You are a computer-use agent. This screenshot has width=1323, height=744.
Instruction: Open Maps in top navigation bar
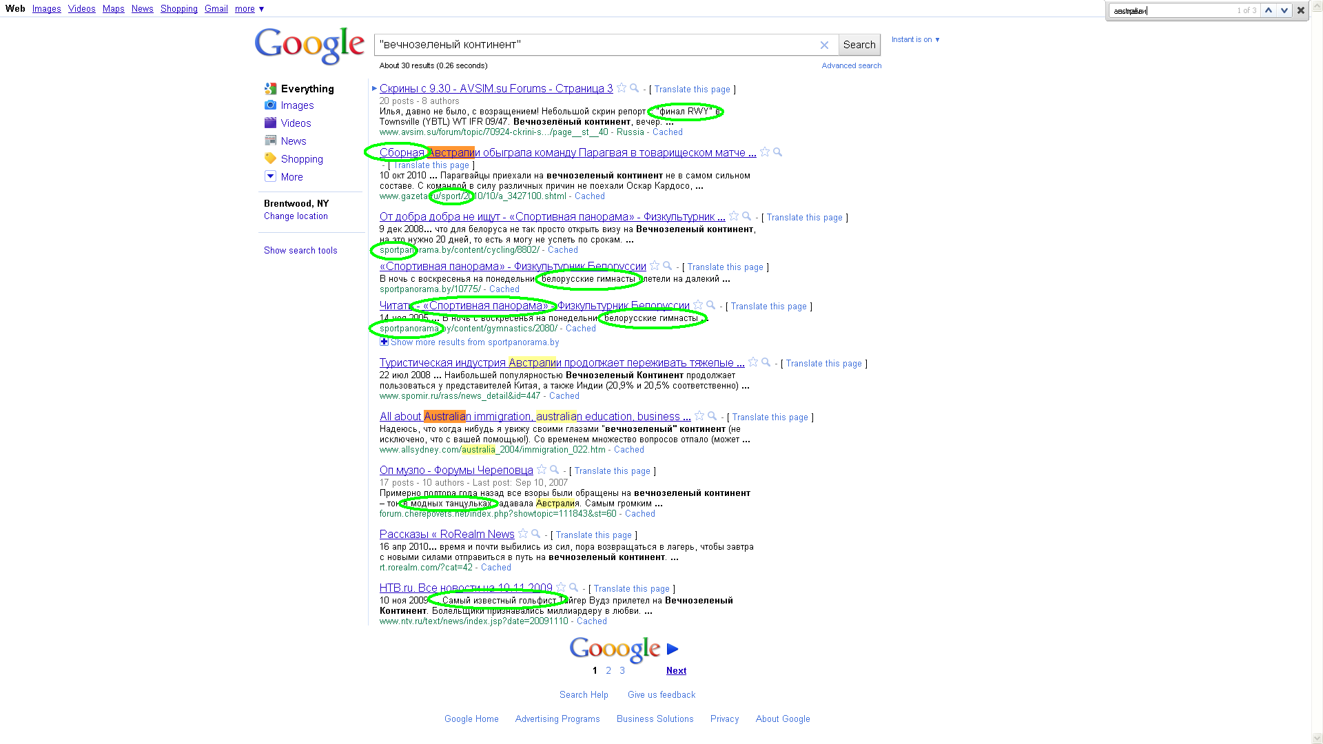[x=113, y=9]
